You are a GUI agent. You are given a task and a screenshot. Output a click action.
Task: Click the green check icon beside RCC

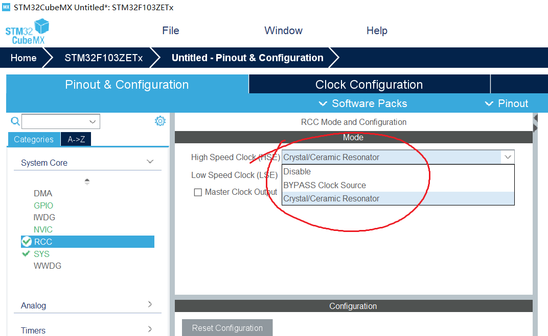point(26,242)
